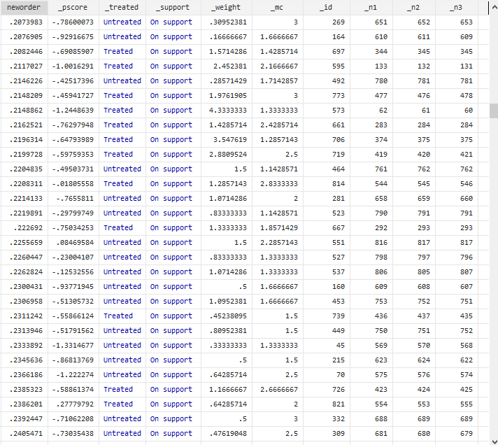Select weight cell .28571429
498x445 pixels.
(x=227, y=81)
